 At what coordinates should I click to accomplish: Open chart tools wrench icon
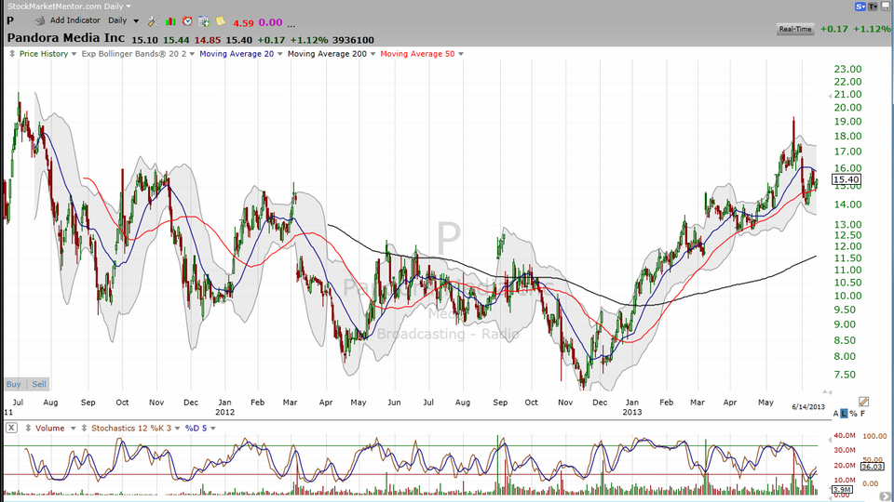coord(153,21)
